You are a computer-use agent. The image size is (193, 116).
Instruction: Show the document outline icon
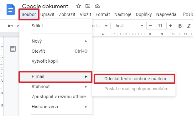click(x=13, y=49)
